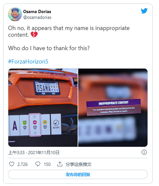Click the Osama Dorias display name
The width and height of the screenshot is (159, 186).
pyautogui.click(x=37, y=11)
